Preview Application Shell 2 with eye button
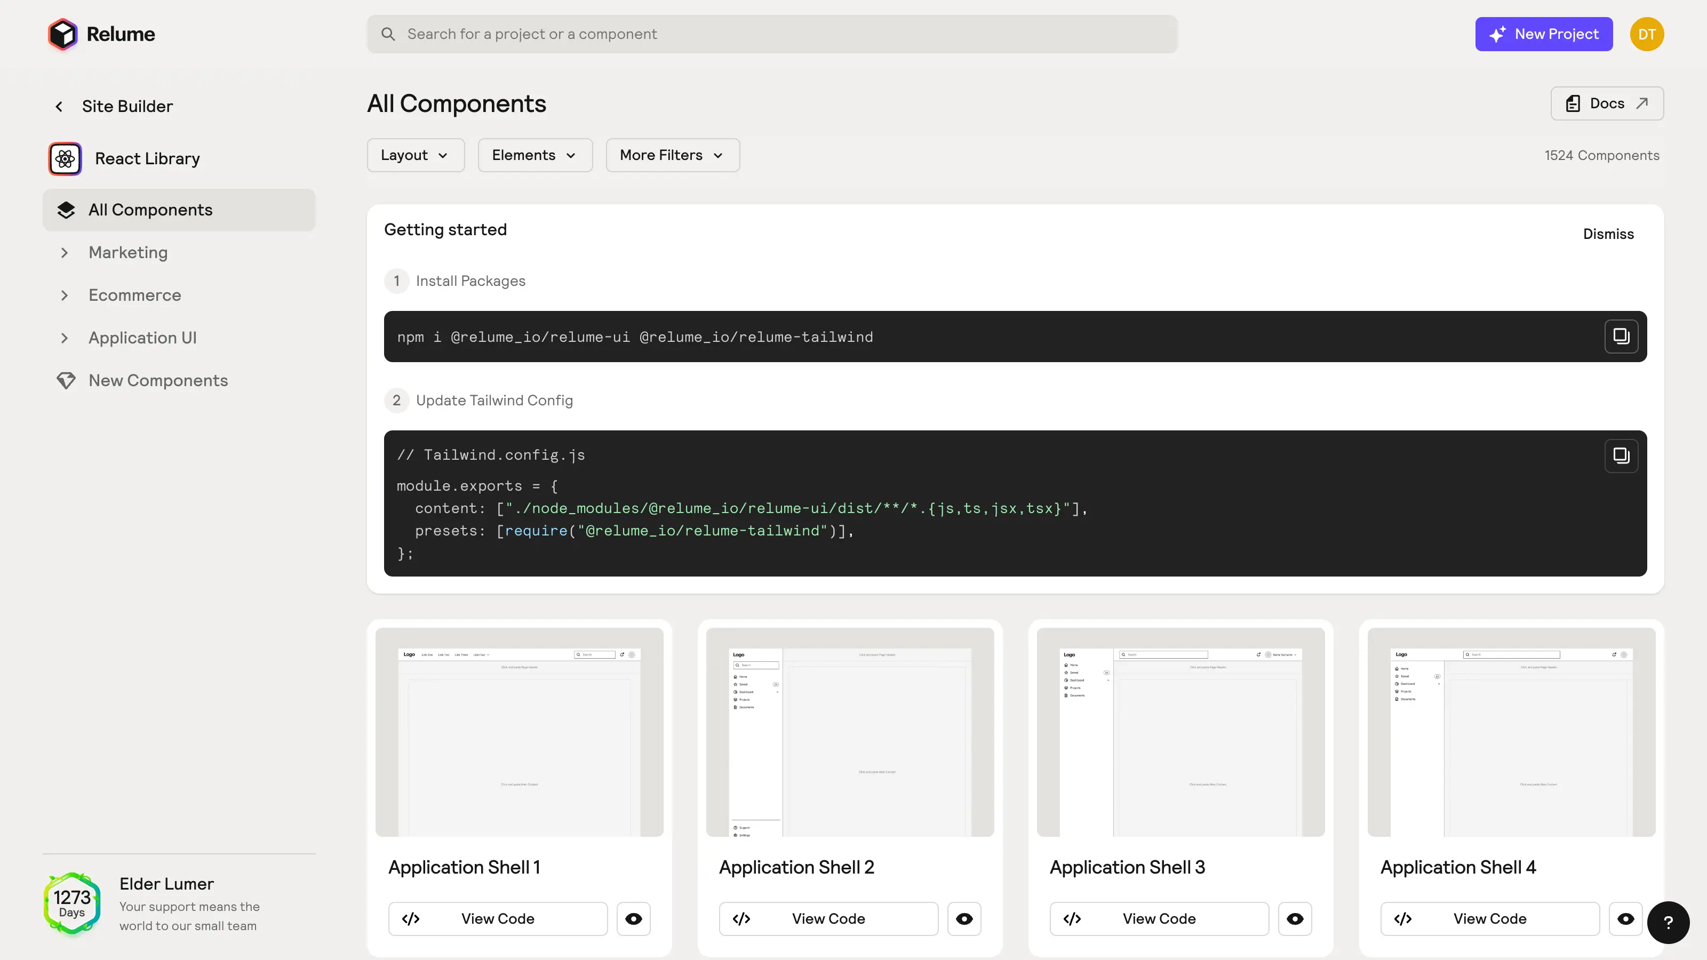The height and width of the screenshot is (960, 1707). tap(964, 918)
